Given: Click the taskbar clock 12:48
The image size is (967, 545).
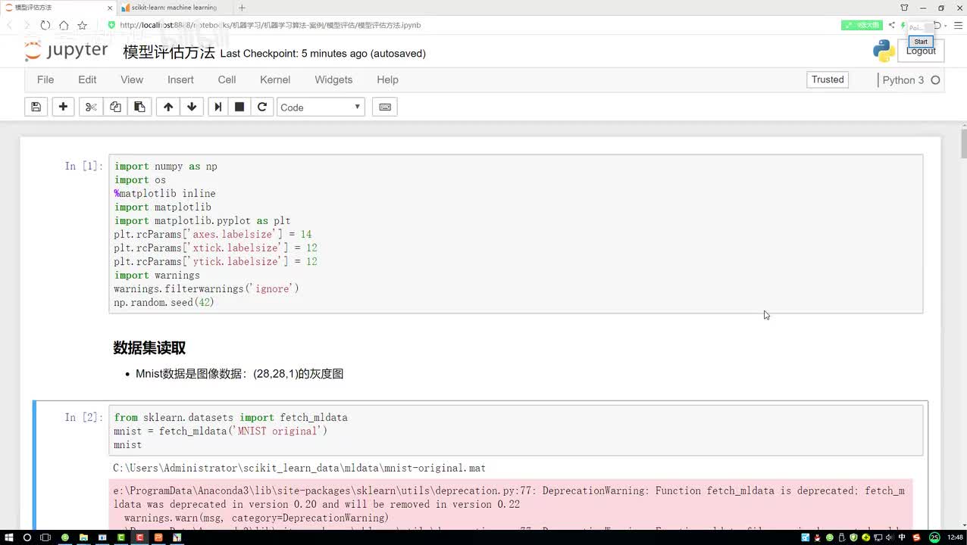Looking at the screenshot, I should coord(955,537).
